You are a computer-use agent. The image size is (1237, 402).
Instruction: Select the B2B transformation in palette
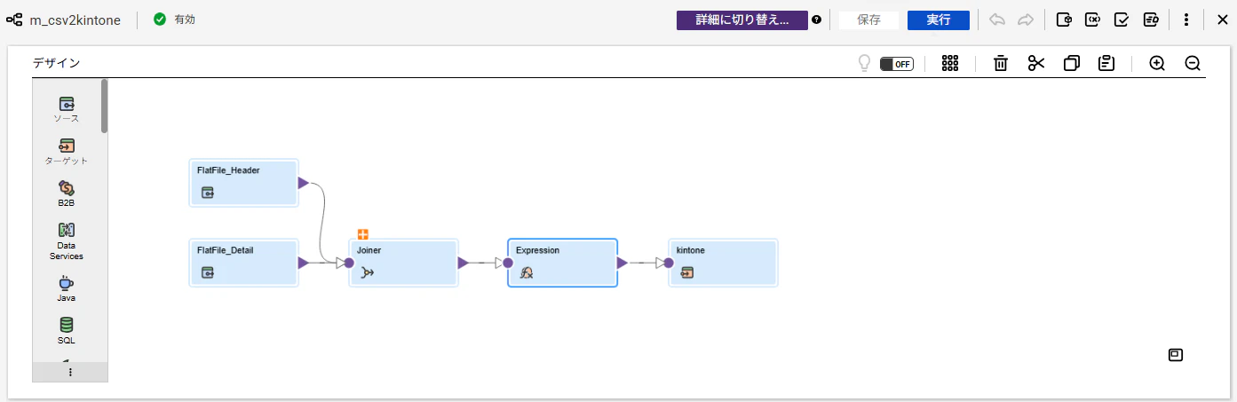pyautogui.click(x=67, y=193)
